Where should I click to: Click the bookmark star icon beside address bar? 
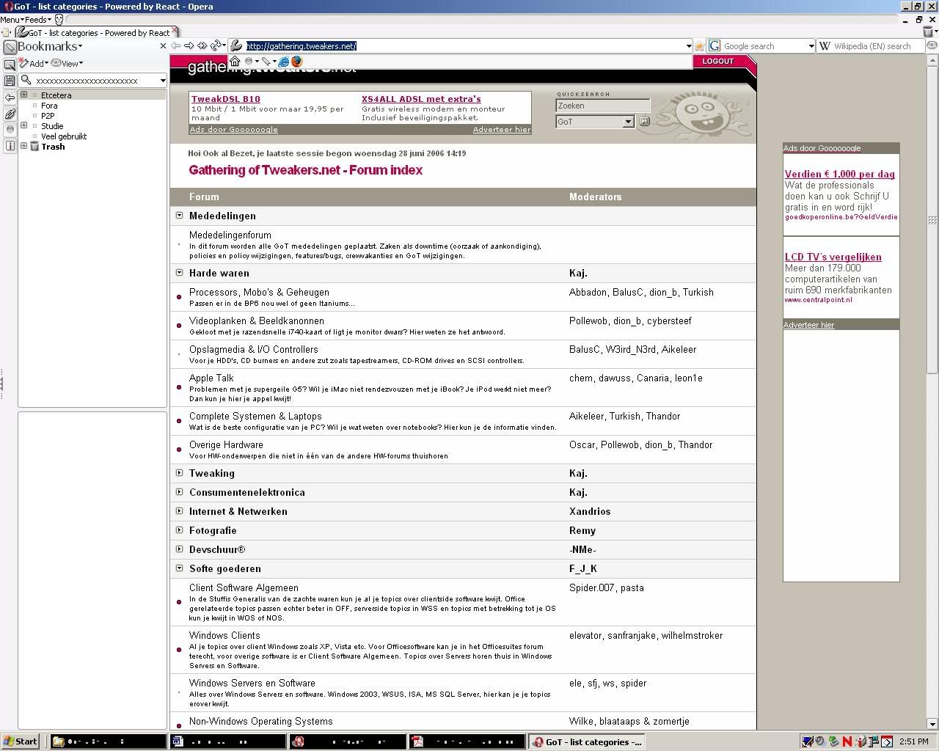(700, 46)
